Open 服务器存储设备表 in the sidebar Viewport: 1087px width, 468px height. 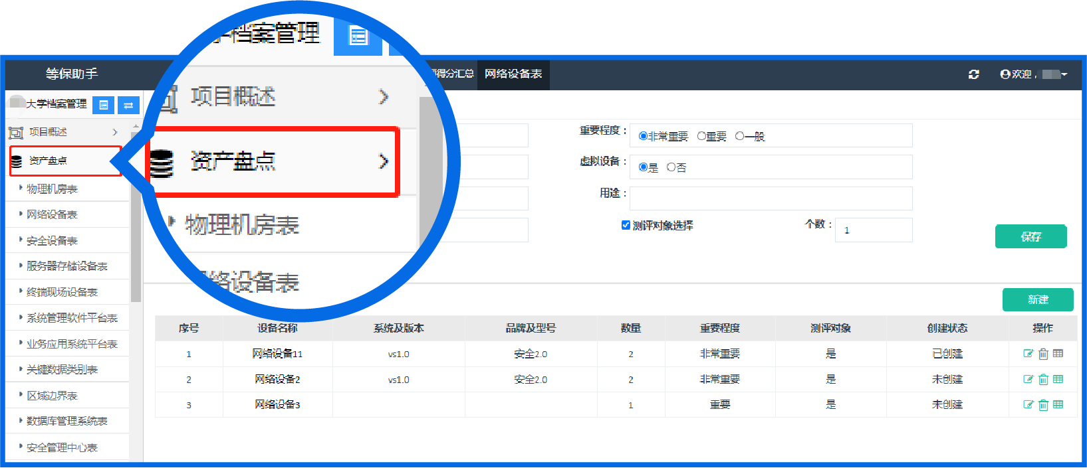[67, 266]
